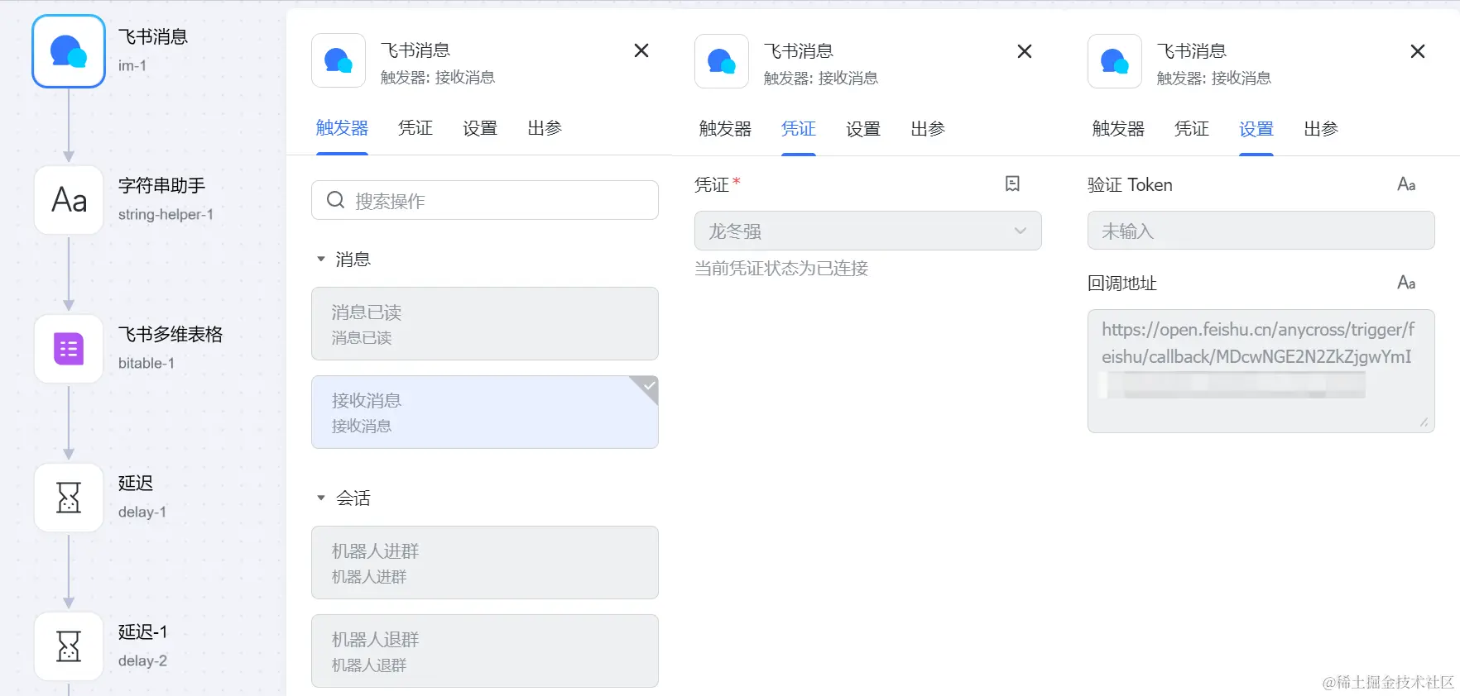Click the search magnifier icon in 搜索操作
Screen dimensions: 1460x696
coord(335,200)
